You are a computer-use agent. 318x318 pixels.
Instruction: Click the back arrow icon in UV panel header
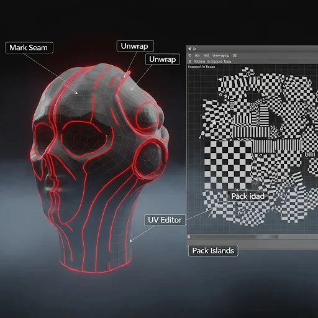point(189,49)
